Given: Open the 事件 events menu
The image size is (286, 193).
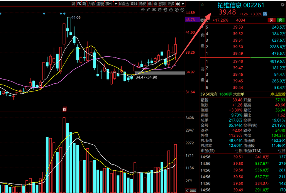Looking at the screenshot, I should coord(109,4).
